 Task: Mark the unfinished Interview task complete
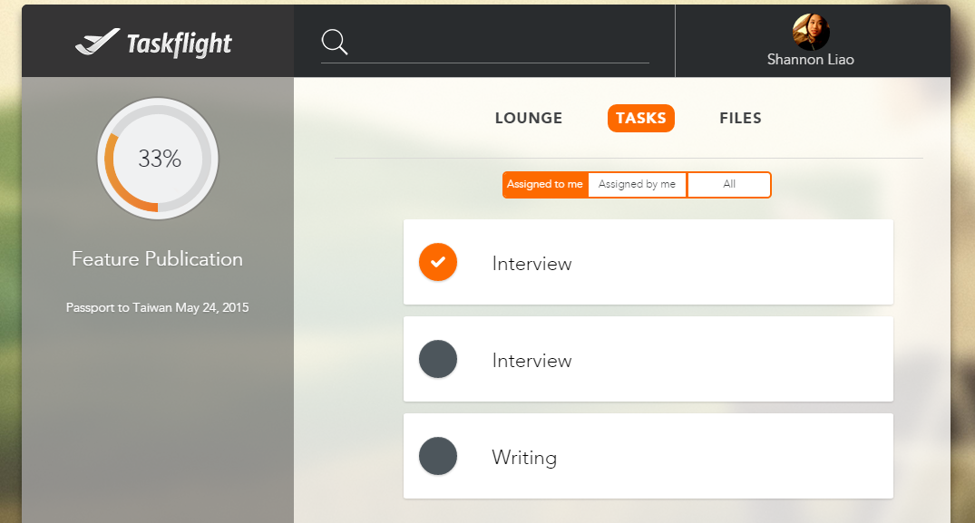coord(438,360)
